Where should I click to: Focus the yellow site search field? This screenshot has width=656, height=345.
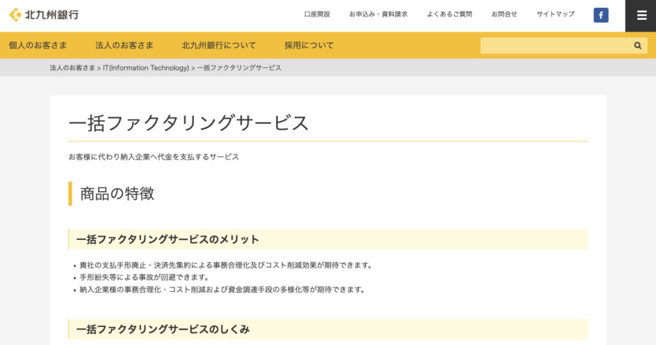point(555,46)
